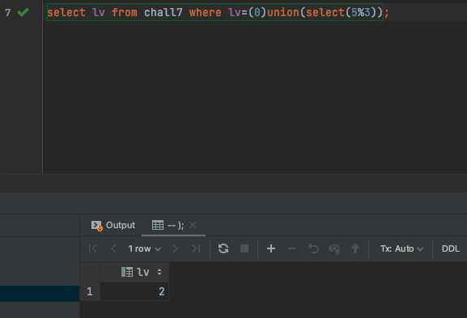Select the cell with value 2
This screenshot has width=467, height=318.
tap(134, 291)
